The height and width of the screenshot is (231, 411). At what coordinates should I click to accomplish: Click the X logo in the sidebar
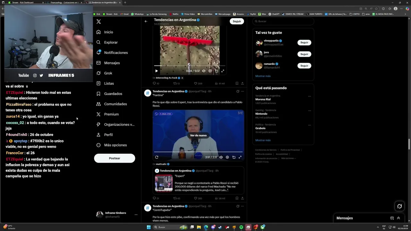(x=99, y=21)
